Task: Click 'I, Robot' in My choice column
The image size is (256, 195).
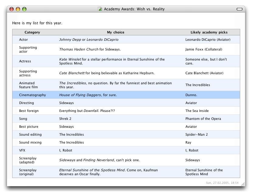Action: (x=66, y=150)
